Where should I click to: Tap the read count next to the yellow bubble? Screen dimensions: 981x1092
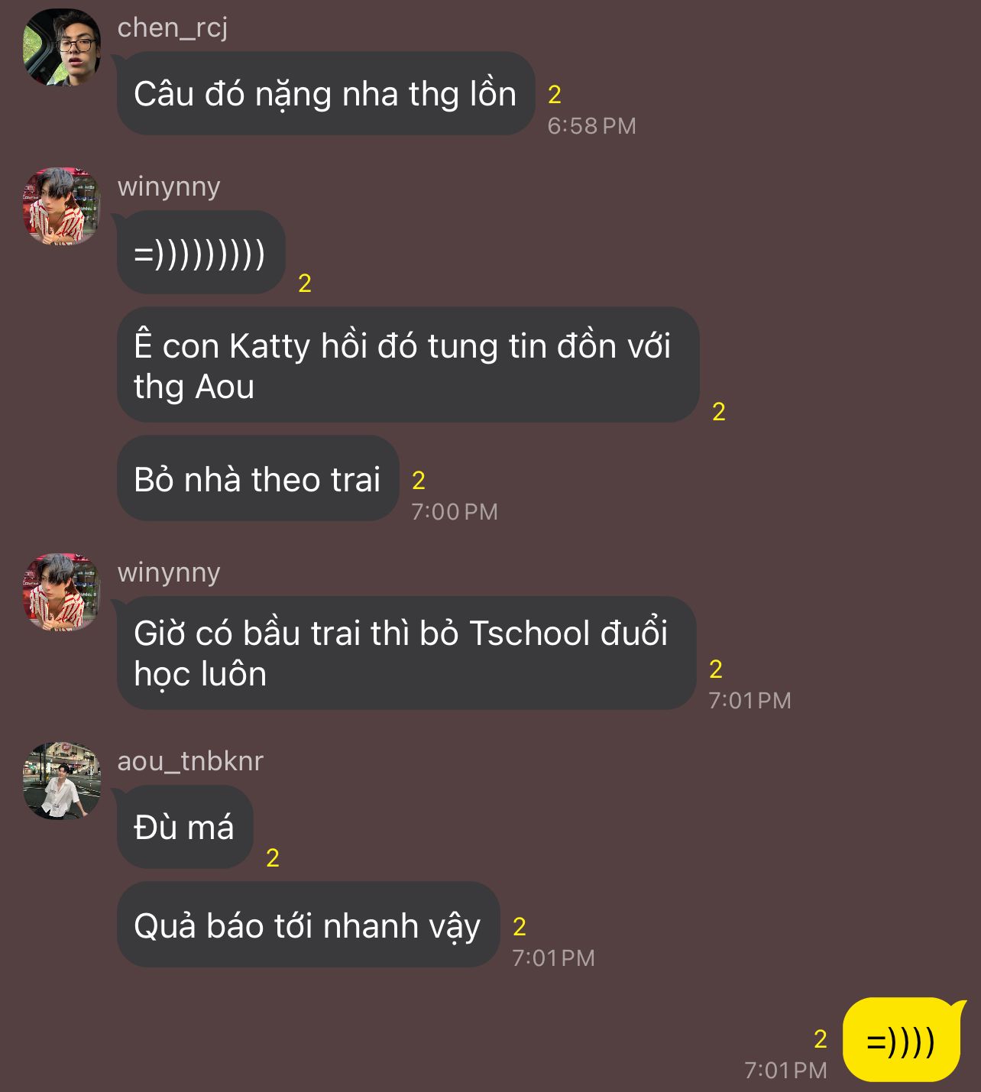click(x=821, y=1039)
